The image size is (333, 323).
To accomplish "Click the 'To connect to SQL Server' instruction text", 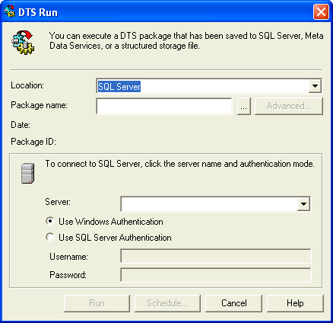I will point(179,164).
